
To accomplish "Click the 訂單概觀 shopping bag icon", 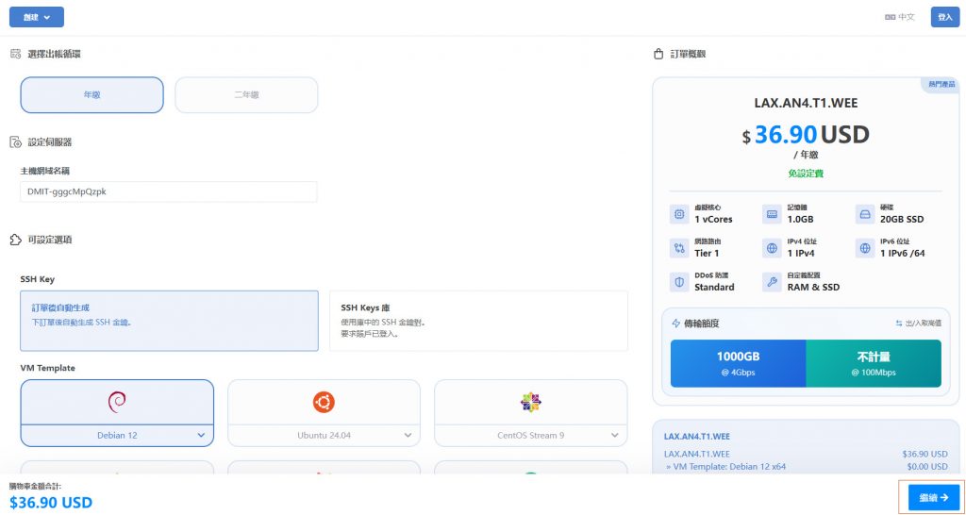I will [x=658, y=54].
